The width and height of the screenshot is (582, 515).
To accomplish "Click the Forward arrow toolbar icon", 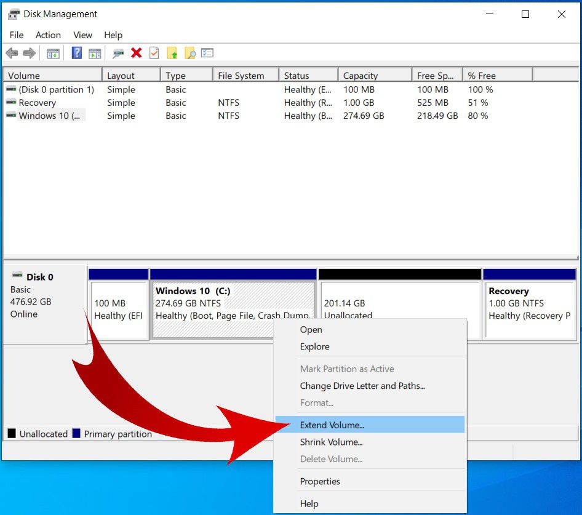I will click(29, 54).
